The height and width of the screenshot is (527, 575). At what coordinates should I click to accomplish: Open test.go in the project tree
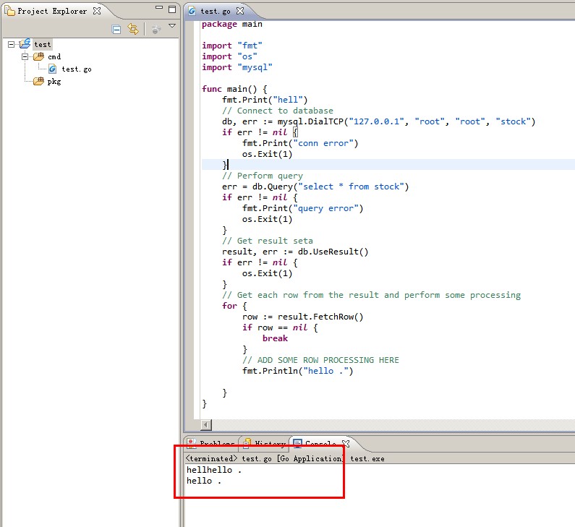pyautogui.click(x=75, y=69)
